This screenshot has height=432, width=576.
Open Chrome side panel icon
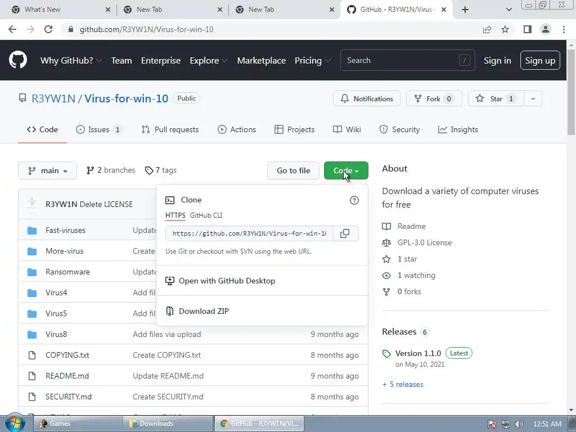click(x=527, y=29)
